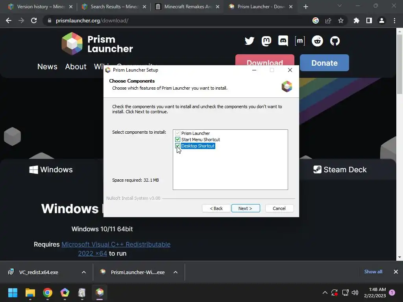Screen dimensions: 403x302
Task: Select the Windows platform tab
Action: (x=51, y=169)
